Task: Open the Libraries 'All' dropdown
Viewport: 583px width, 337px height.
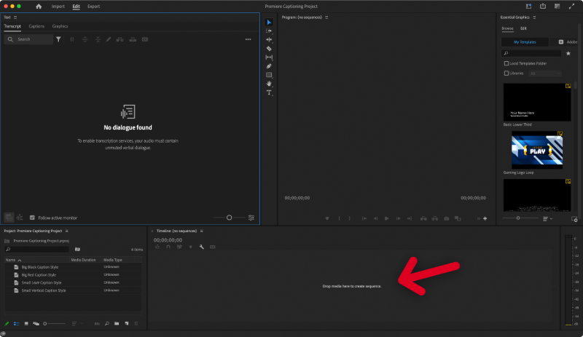Action: [x=545, y=74]
